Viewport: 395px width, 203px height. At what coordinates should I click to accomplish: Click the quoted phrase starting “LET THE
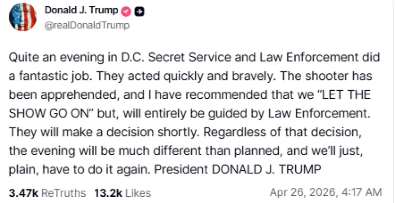coord(341,96)
